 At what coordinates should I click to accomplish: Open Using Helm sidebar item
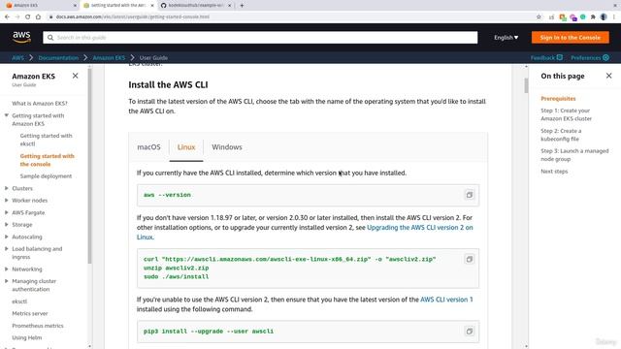(26, 337)
